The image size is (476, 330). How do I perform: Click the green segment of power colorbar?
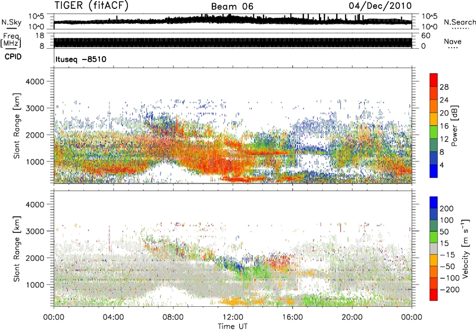coord(434,132)
